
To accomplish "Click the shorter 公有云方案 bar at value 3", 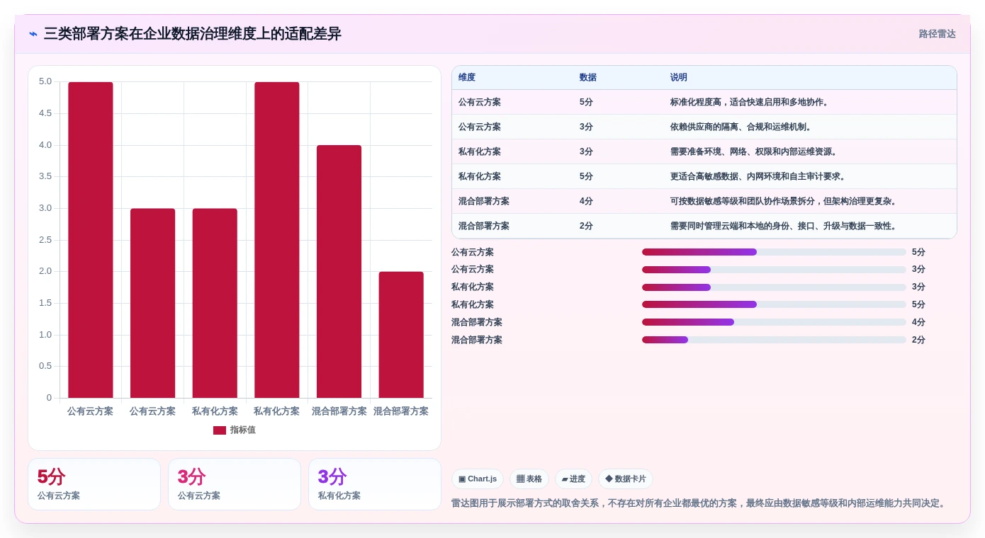I will click(152, 303).
